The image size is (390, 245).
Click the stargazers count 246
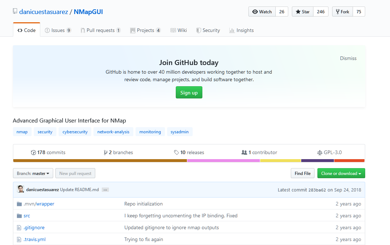tap(321, 12)
